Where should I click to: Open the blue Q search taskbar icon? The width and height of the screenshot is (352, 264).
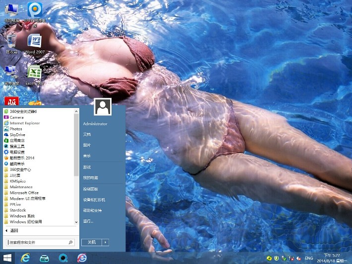[63, 258]
